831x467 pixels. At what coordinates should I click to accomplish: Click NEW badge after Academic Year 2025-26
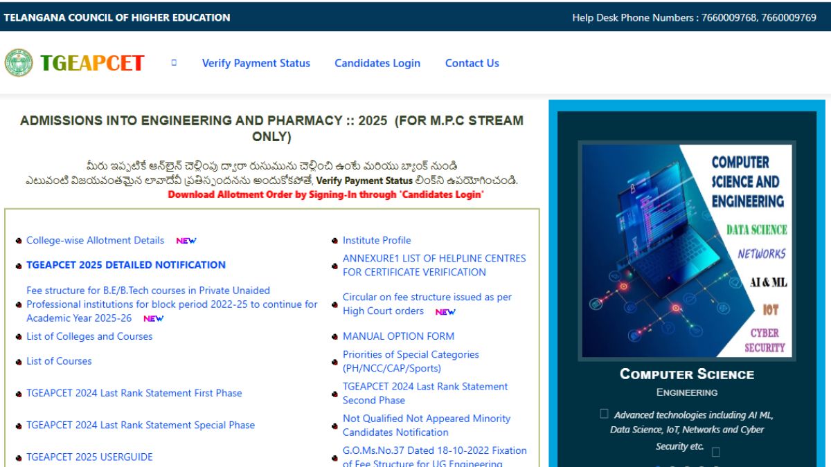[x=153, y=319]
